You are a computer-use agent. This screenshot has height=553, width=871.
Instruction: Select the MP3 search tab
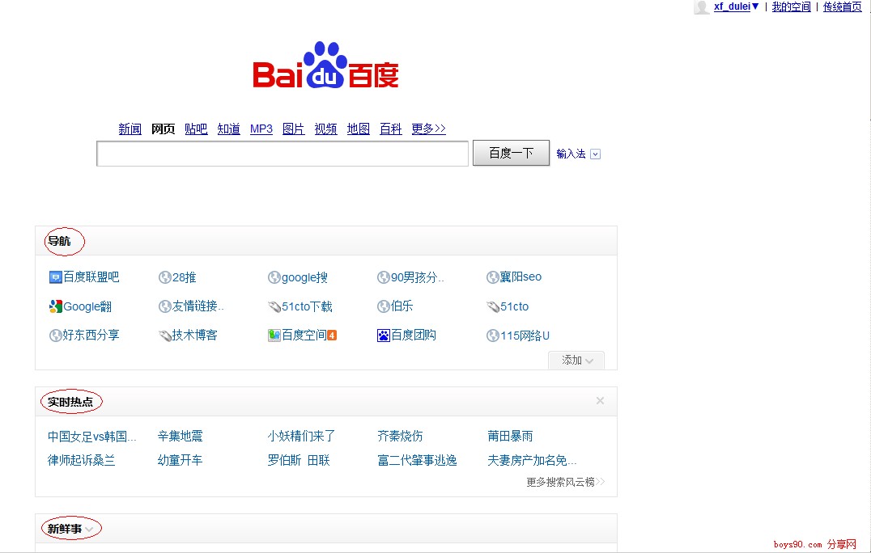pos(261,129)
